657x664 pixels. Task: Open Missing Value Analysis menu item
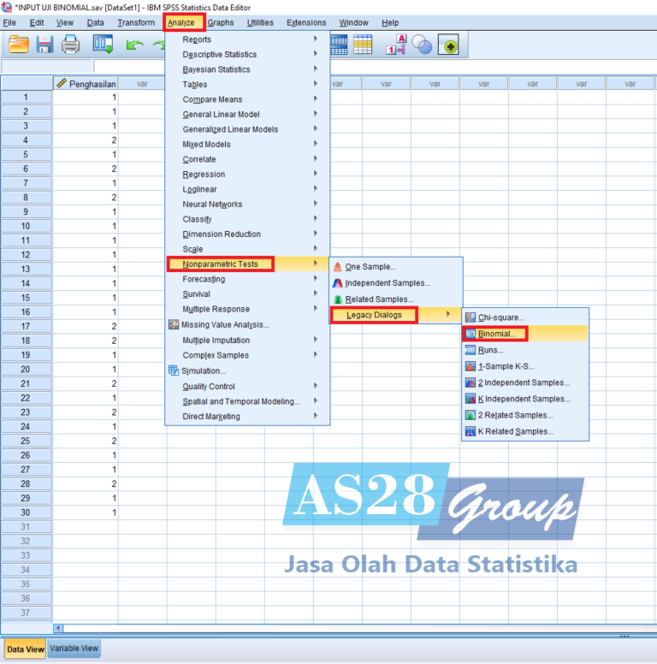(x=224, y=324)
